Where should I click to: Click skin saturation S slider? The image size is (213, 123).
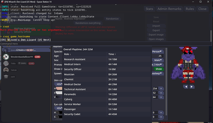pyautogui.click(x=59, y=93)
